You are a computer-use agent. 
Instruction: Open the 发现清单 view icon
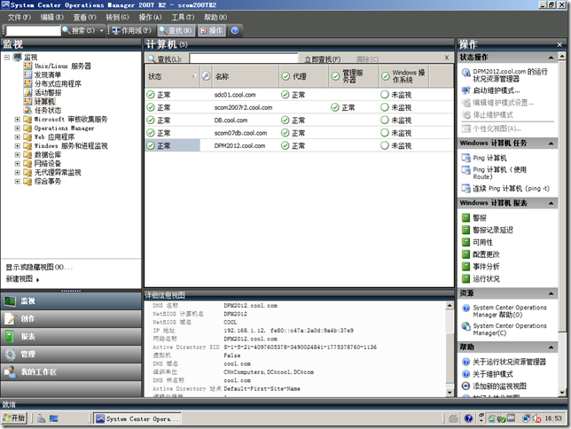tap(27, 74)
